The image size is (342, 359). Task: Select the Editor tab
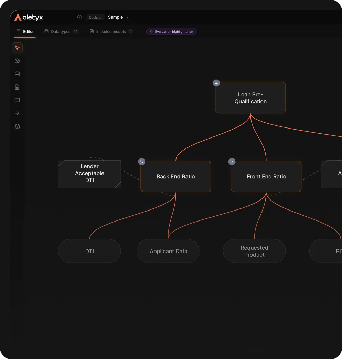(x=25, y=31)
